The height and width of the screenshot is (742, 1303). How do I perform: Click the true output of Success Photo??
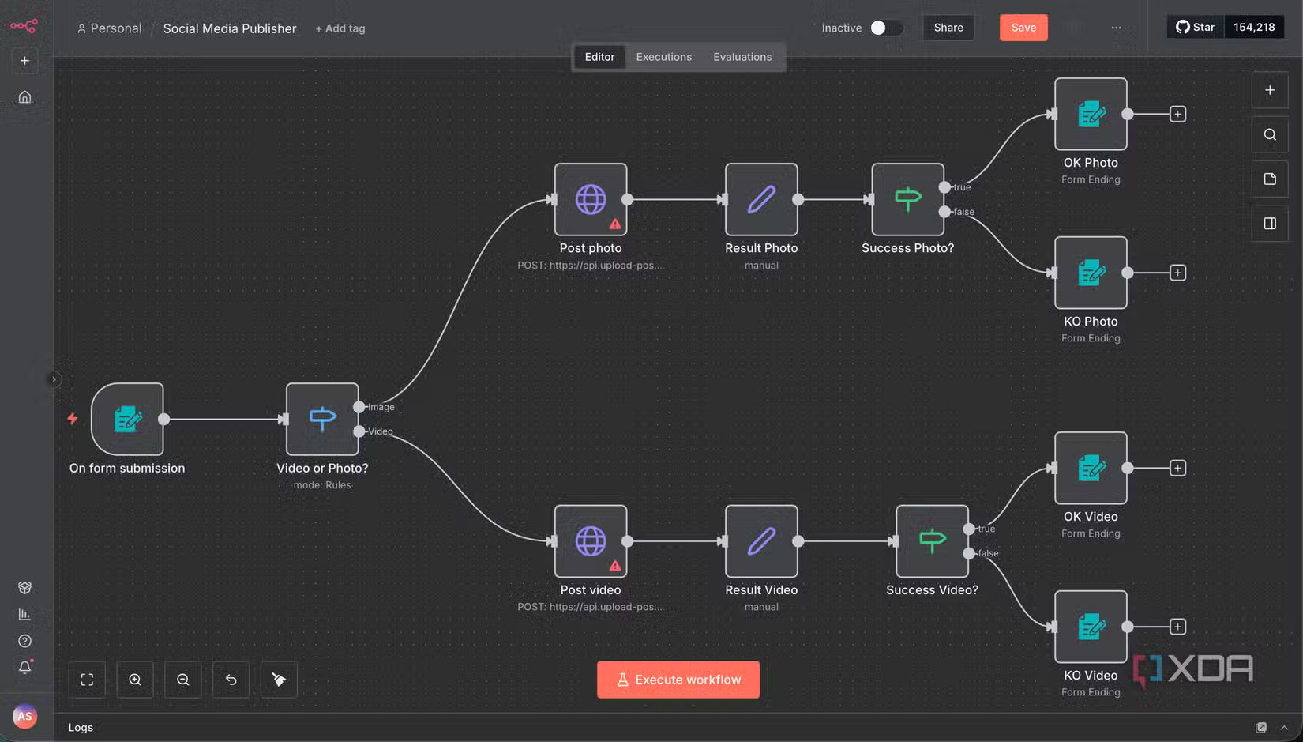(x=944, y=187)
